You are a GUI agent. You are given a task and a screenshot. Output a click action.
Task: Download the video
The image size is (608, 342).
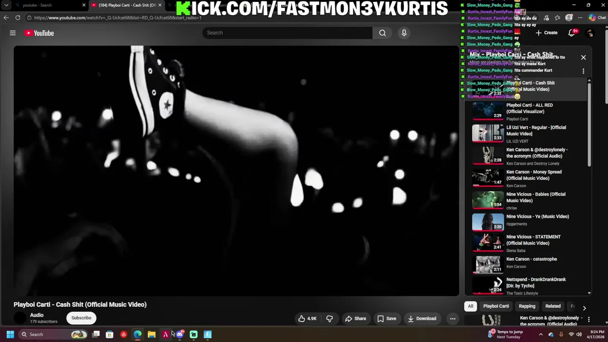[422, 318]
